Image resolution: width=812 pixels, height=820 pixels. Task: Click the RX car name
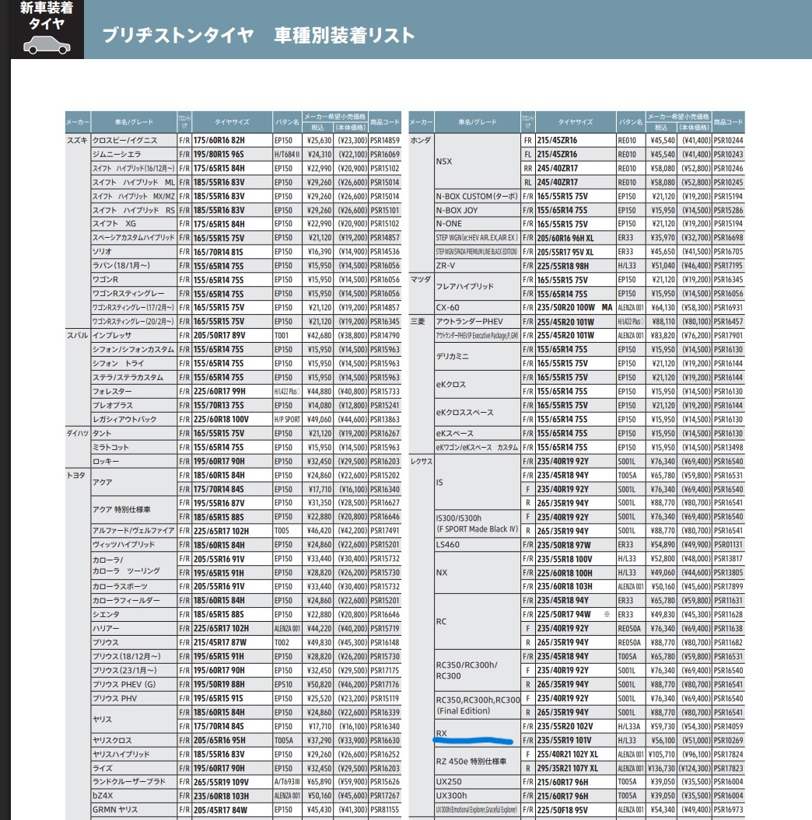[x=442, y=733]
